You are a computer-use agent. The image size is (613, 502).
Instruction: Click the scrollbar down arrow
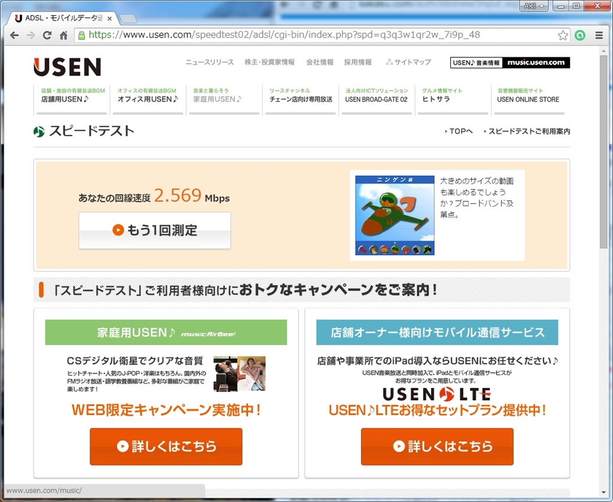pos(604,492)
